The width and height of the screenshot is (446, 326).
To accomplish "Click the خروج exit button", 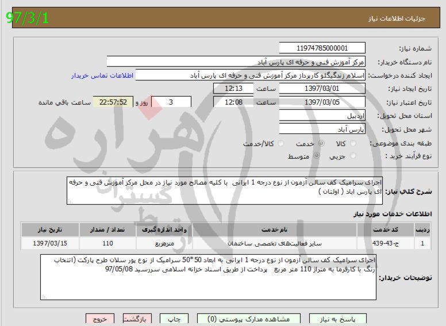I will (100, 320).
